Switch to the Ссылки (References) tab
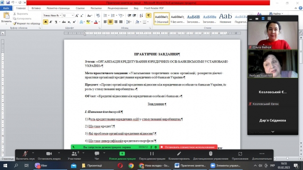Image resolution: width=303 pixels, height=170 pixels. (x=80, y=8)
